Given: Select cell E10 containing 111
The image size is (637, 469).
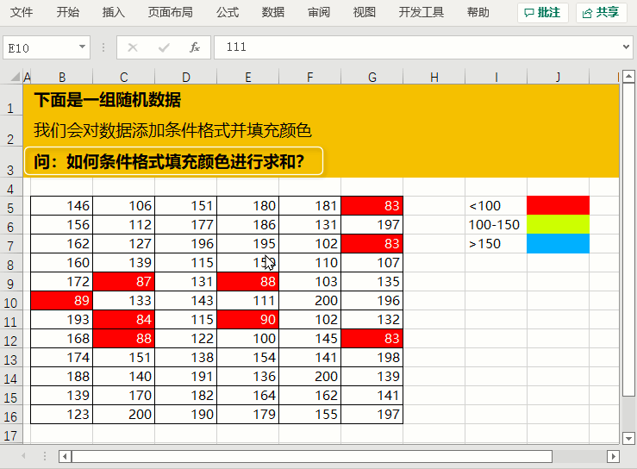Looking at the screenshot, I should [248, 300].
